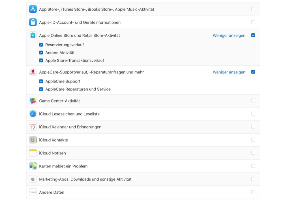
Task: Uncheck AppleCare Reparaturen und Service checkbox
Action: (41, 89)
